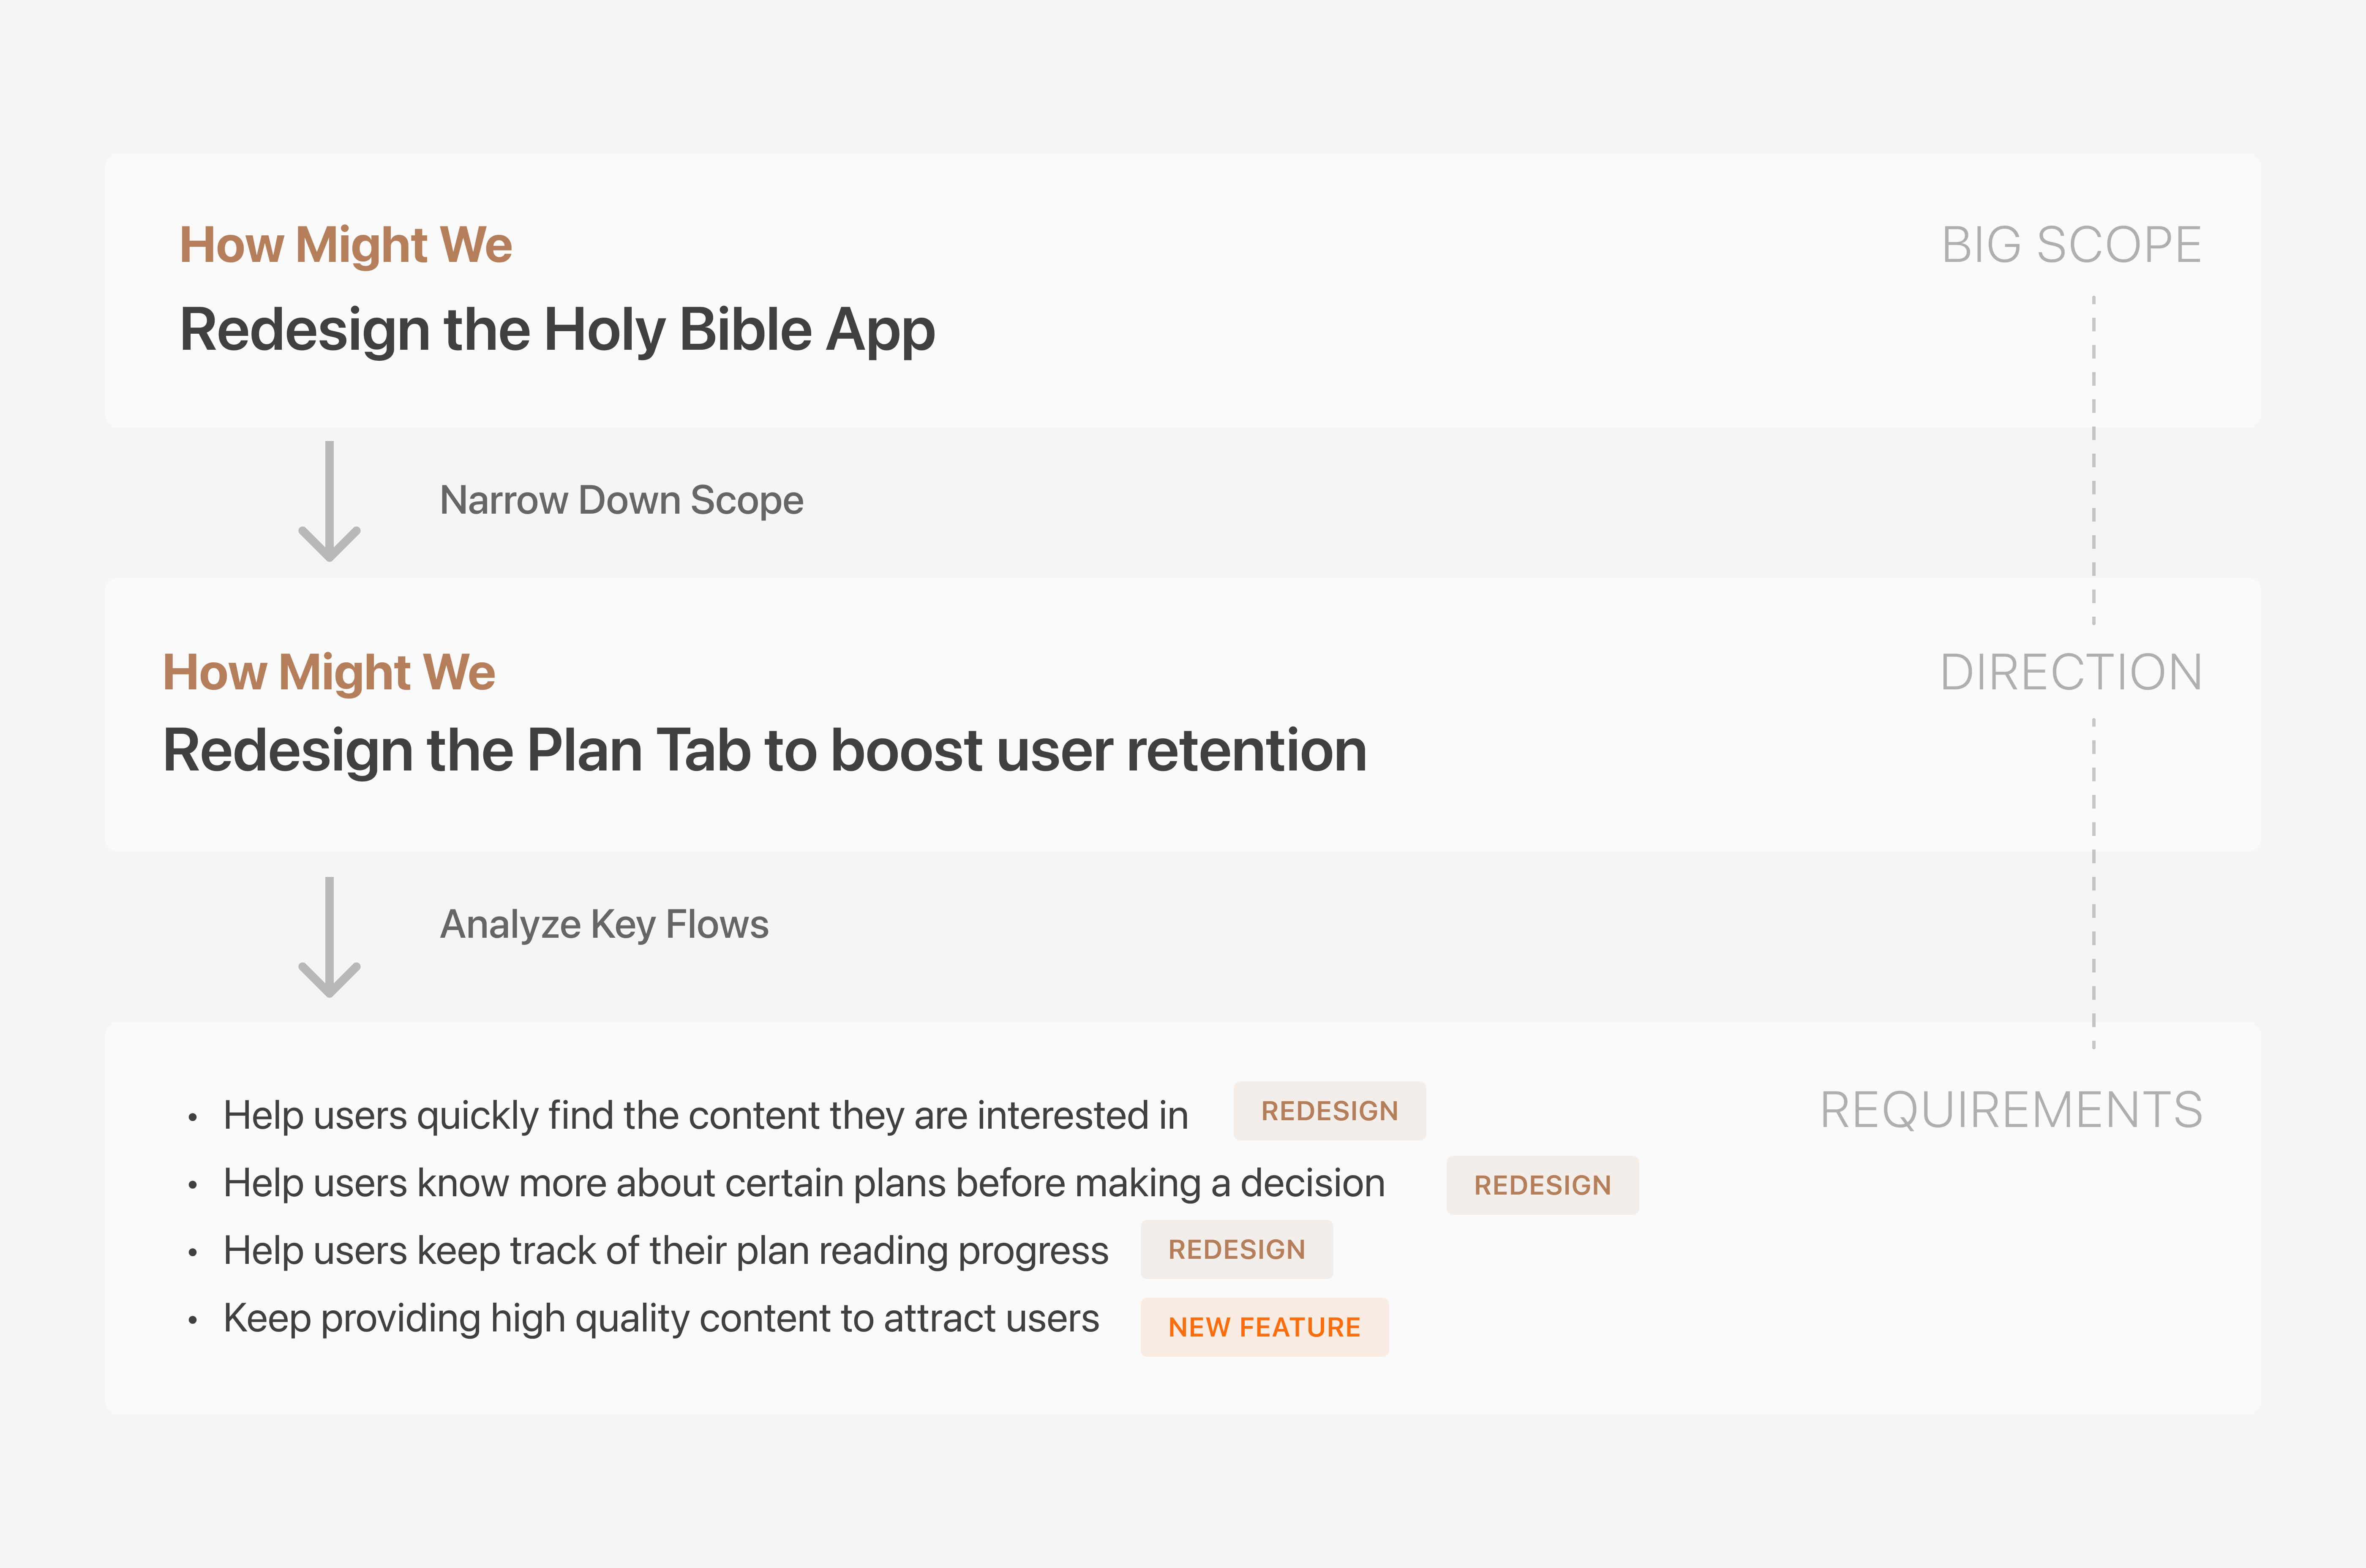Select 'Redesign the Plan Tab to boost user retention'
2366x1568 pixels.
point(764,750)
